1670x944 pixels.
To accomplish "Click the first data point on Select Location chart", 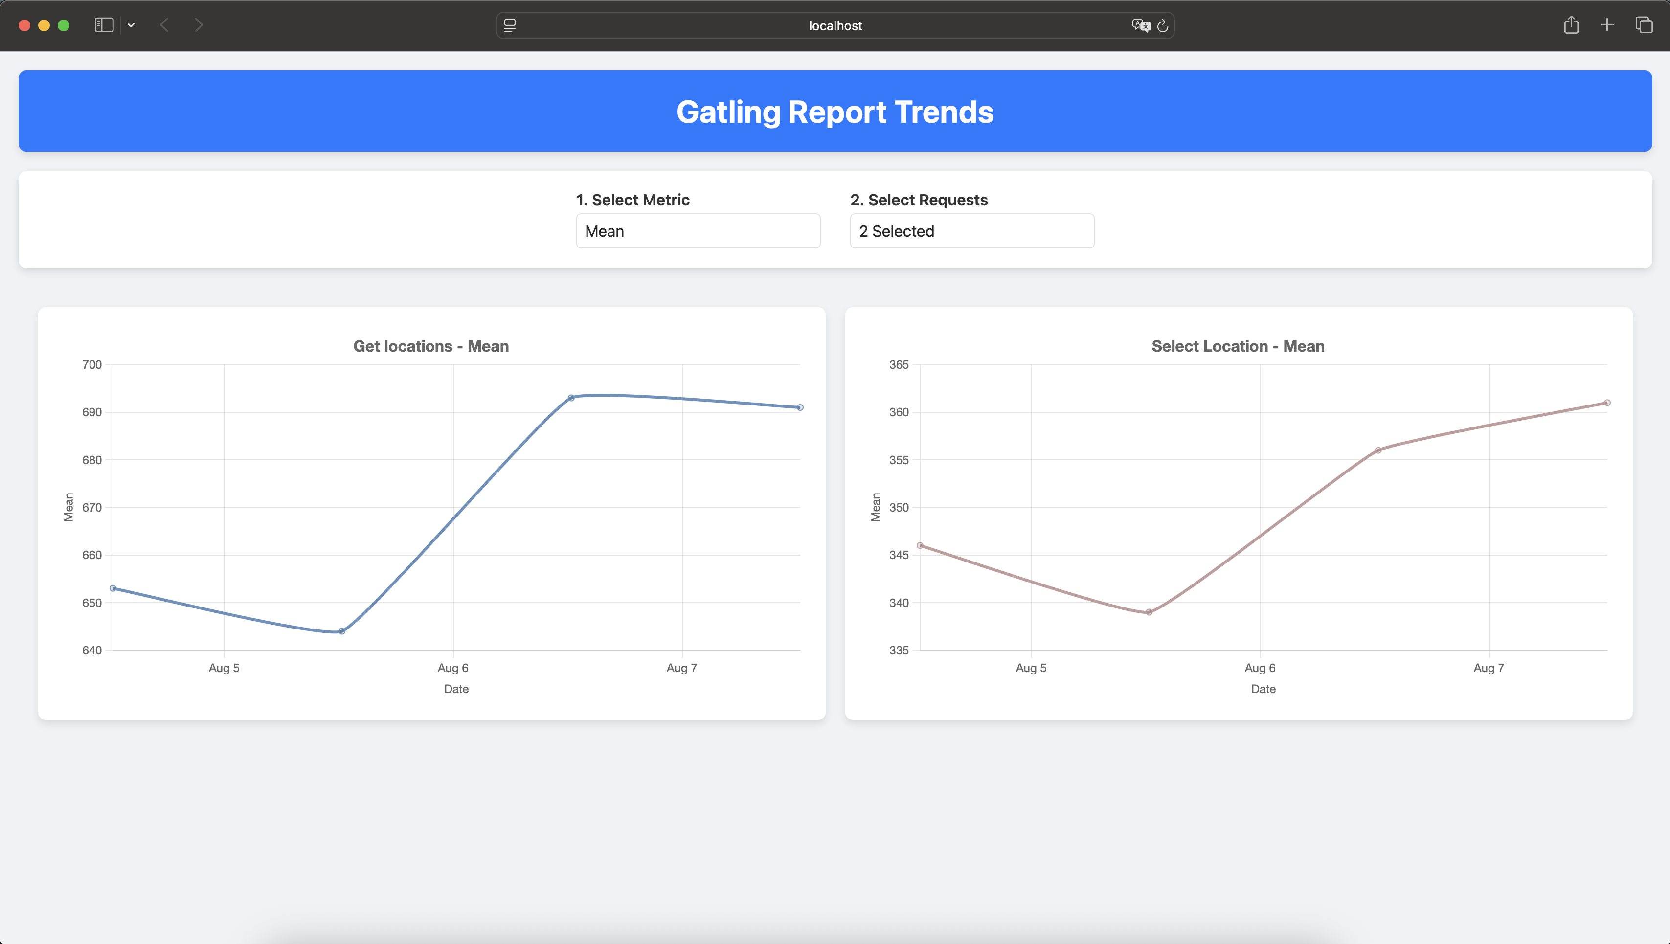I will pyautogui.click(x=920, y=545).
